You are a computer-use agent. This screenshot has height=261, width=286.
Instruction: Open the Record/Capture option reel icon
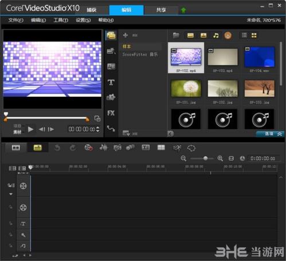88,148
